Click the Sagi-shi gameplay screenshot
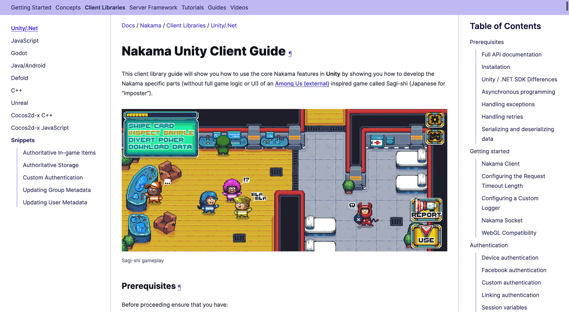Screen dimensions: 569x312 pyautogui.click(x=284, y=180)
